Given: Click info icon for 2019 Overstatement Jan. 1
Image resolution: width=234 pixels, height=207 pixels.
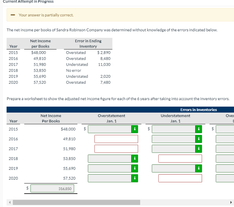Looking at the screenshot, I should [x=135, y=168].
